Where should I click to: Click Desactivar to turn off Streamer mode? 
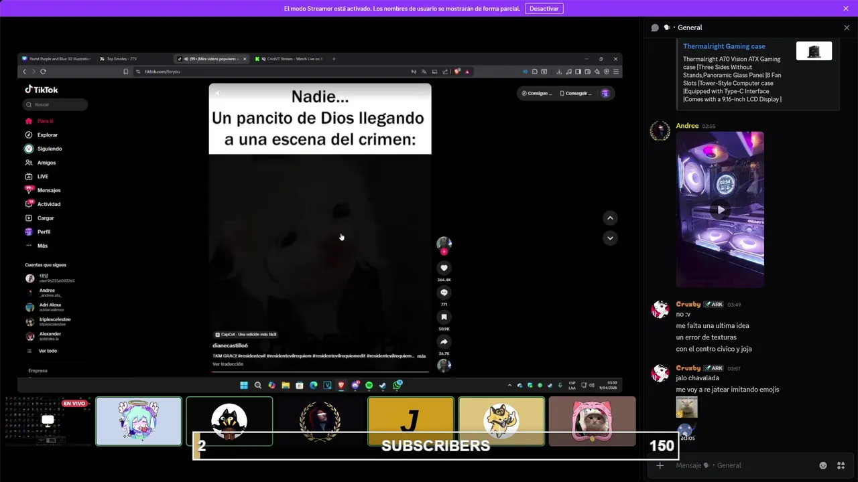point(544,9)
